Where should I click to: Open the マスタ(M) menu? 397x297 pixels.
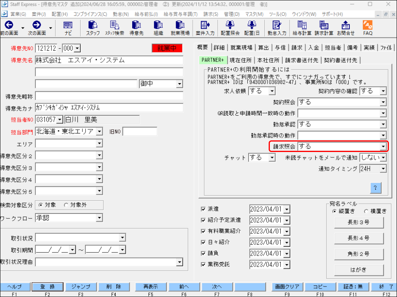(x=254, y=14)
